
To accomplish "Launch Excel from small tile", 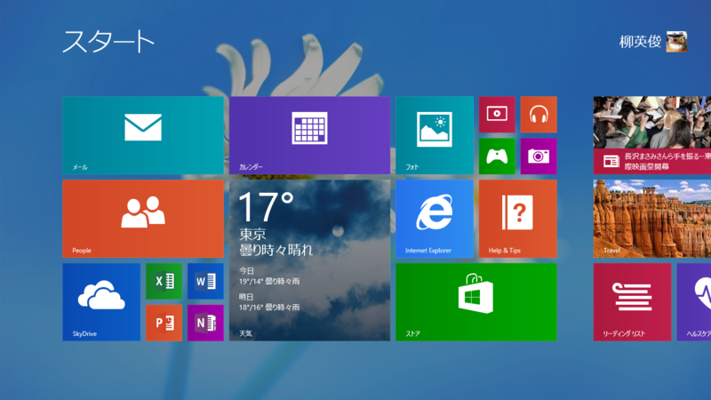I will coord(164,281).
